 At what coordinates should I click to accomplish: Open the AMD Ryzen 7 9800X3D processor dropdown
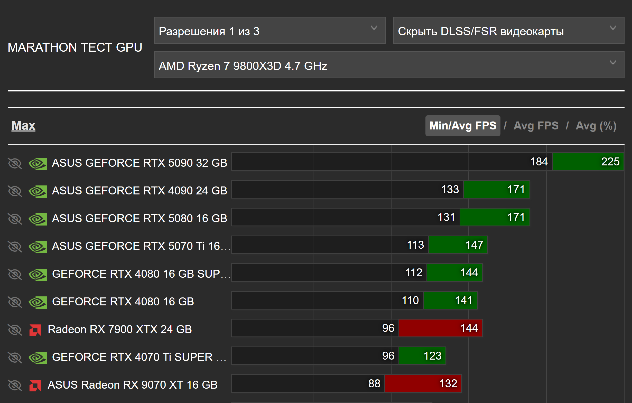[389, 65]
